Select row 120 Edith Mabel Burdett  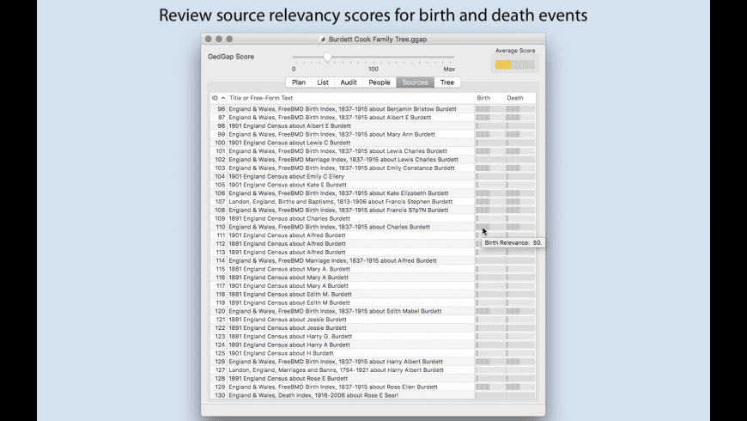point(373,311)
